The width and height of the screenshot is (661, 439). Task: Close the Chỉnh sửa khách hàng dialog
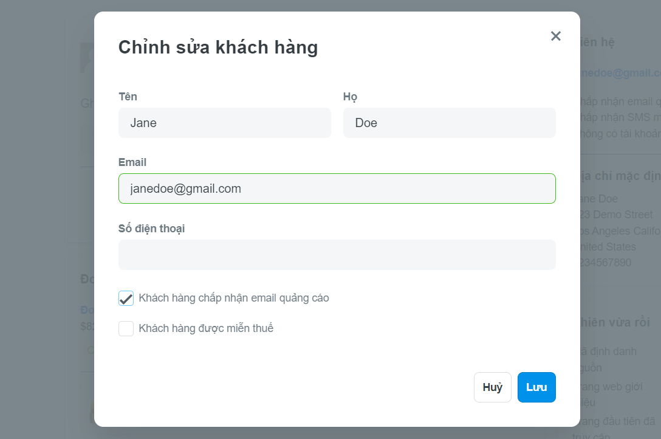(x=556, y=36)
